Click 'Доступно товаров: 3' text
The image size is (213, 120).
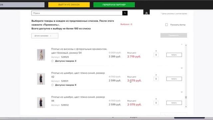(66, 61)
